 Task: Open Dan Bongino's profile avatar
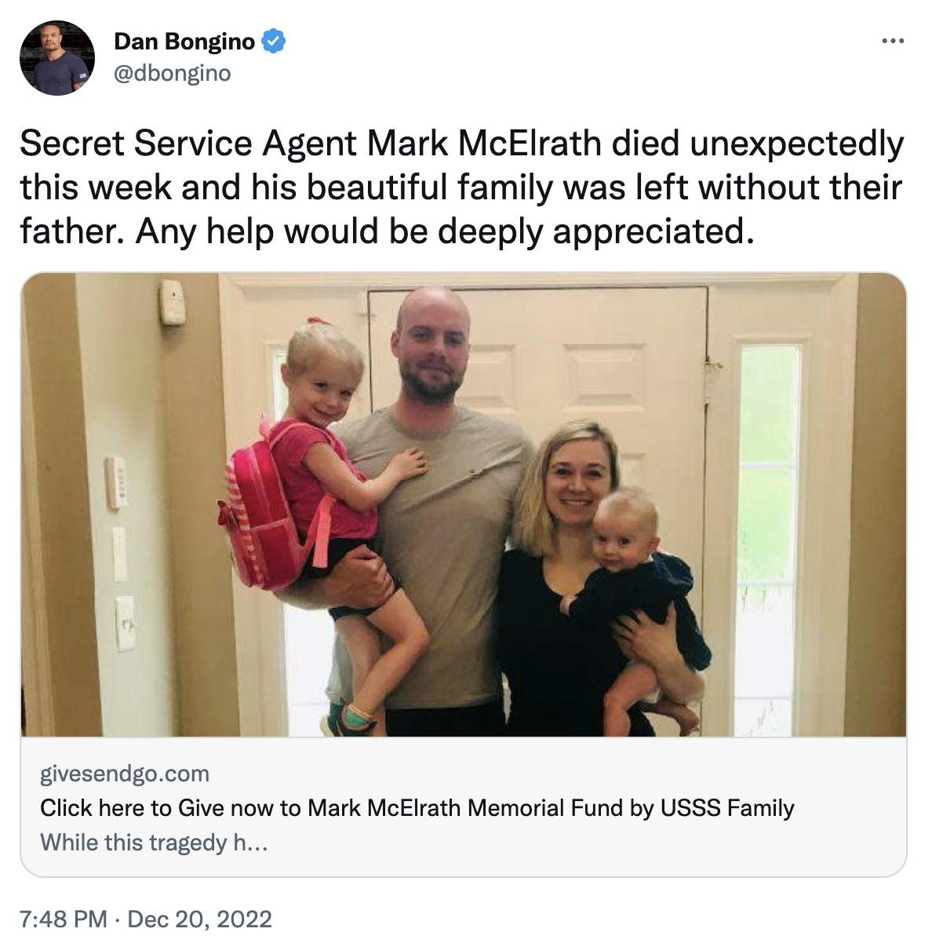56,58
